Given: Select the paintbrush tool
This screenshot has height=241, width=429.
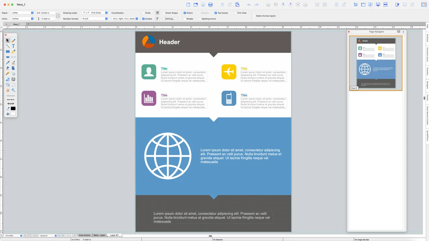Looking at the screenshot, I should point(13,41).
